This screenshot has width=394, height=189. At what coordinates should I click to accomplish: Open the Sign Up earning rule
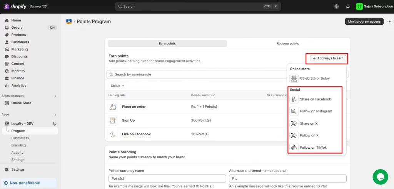tap(129, 120)
